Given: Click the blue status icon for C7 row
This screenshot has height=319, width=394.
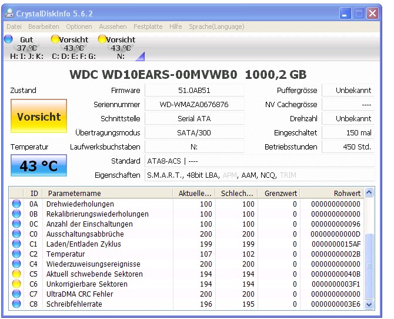Looking at the screenshot, I should click(16, 294).
